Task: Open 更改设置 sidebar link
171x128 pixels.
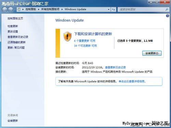Action: [x=13, y=31]
